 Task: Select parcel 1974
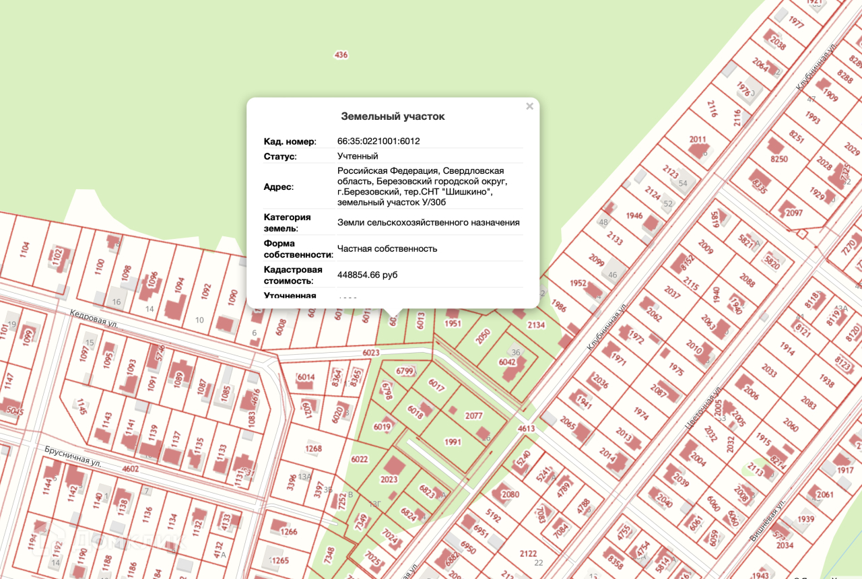click(x=641, y=413)
